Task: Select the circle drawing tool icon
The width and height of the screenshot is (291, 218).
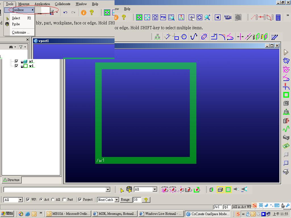Action: 184,37
